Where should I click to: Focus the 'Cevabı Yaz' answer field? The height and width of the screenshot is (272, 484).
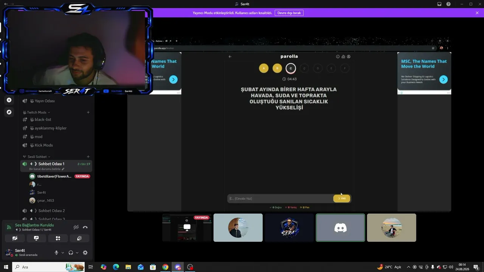click(x=280, y=198)
